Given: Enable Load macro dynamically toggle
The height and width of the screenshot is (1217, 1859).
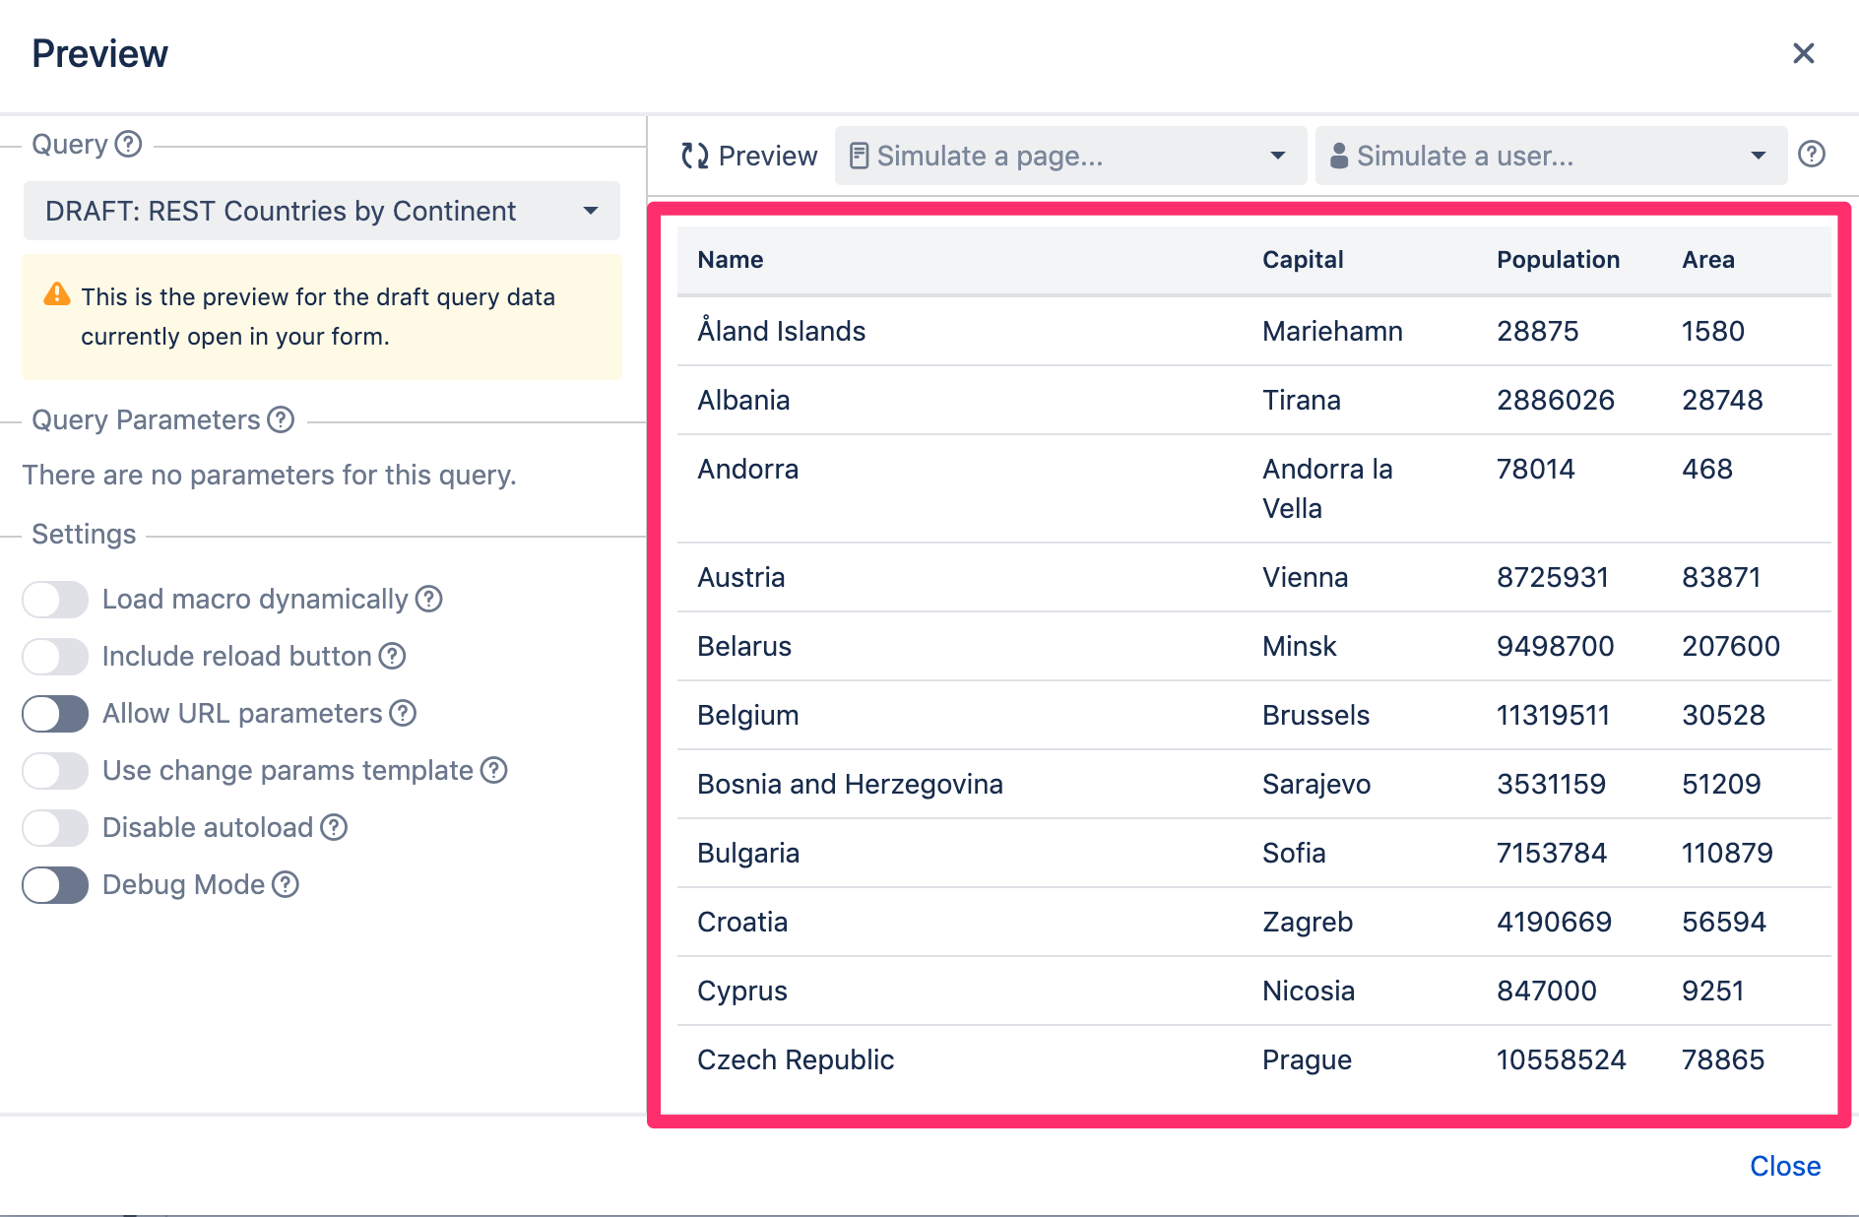Looking at the screenshot, I should coord(55,599).
